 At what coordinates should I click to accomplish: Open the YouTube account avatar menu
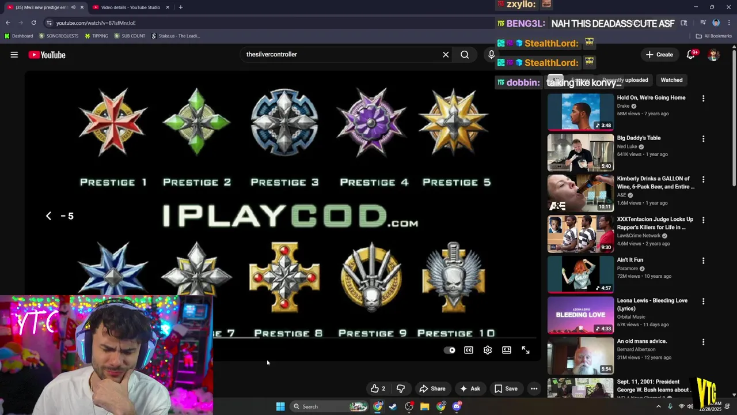(x=714, y=55)
